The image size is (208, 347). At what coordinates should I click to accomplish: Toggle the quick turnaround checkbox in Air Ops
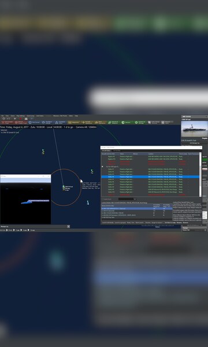click(x=103, y=199)
